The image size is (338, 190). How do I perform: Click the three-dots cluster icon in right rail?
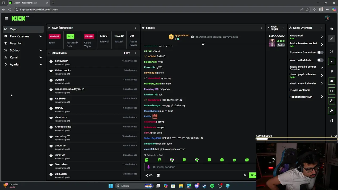(332, 121)
